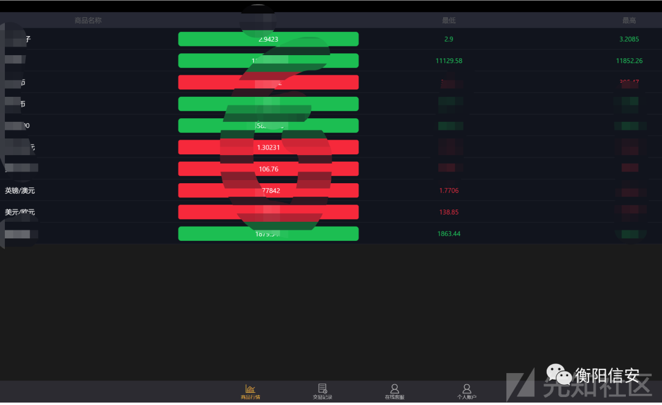662x405 pixels.
Task: Click the lowest value 2.9
Action: [449, 39]
